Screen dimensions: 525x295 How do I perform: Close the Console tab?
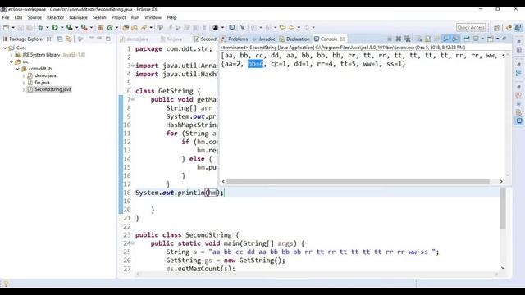[343, 39]
